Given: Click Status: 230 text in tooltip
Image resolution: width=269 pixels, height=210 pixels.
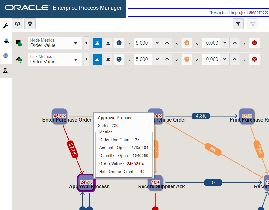Looking at the screenshot, I should click(108, 126).
